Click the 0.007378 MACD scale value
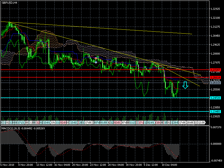Screen dimensions: 224x168 click(215, 127)
